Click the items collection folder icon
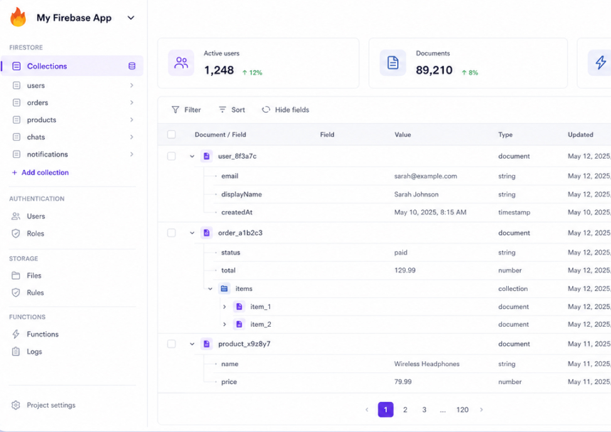 pyautogui.click(x=224, y=288)
